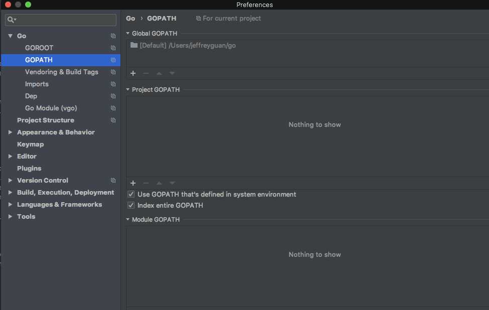
Task: Click project-level icon next to Version Control
Action: click(113, 181)
